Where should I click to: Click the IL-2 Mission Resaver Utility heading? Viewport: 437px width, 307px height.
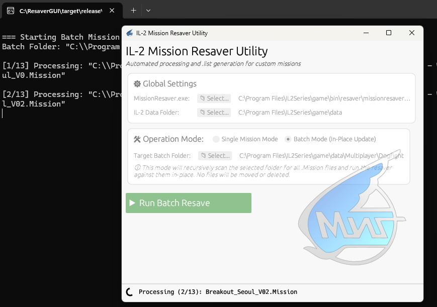(x=197, y=51)
